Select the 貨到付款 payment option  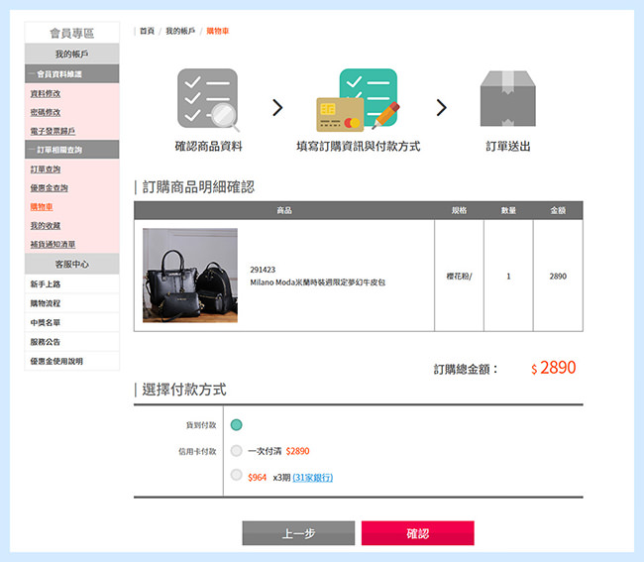click(x=237, y=425)
